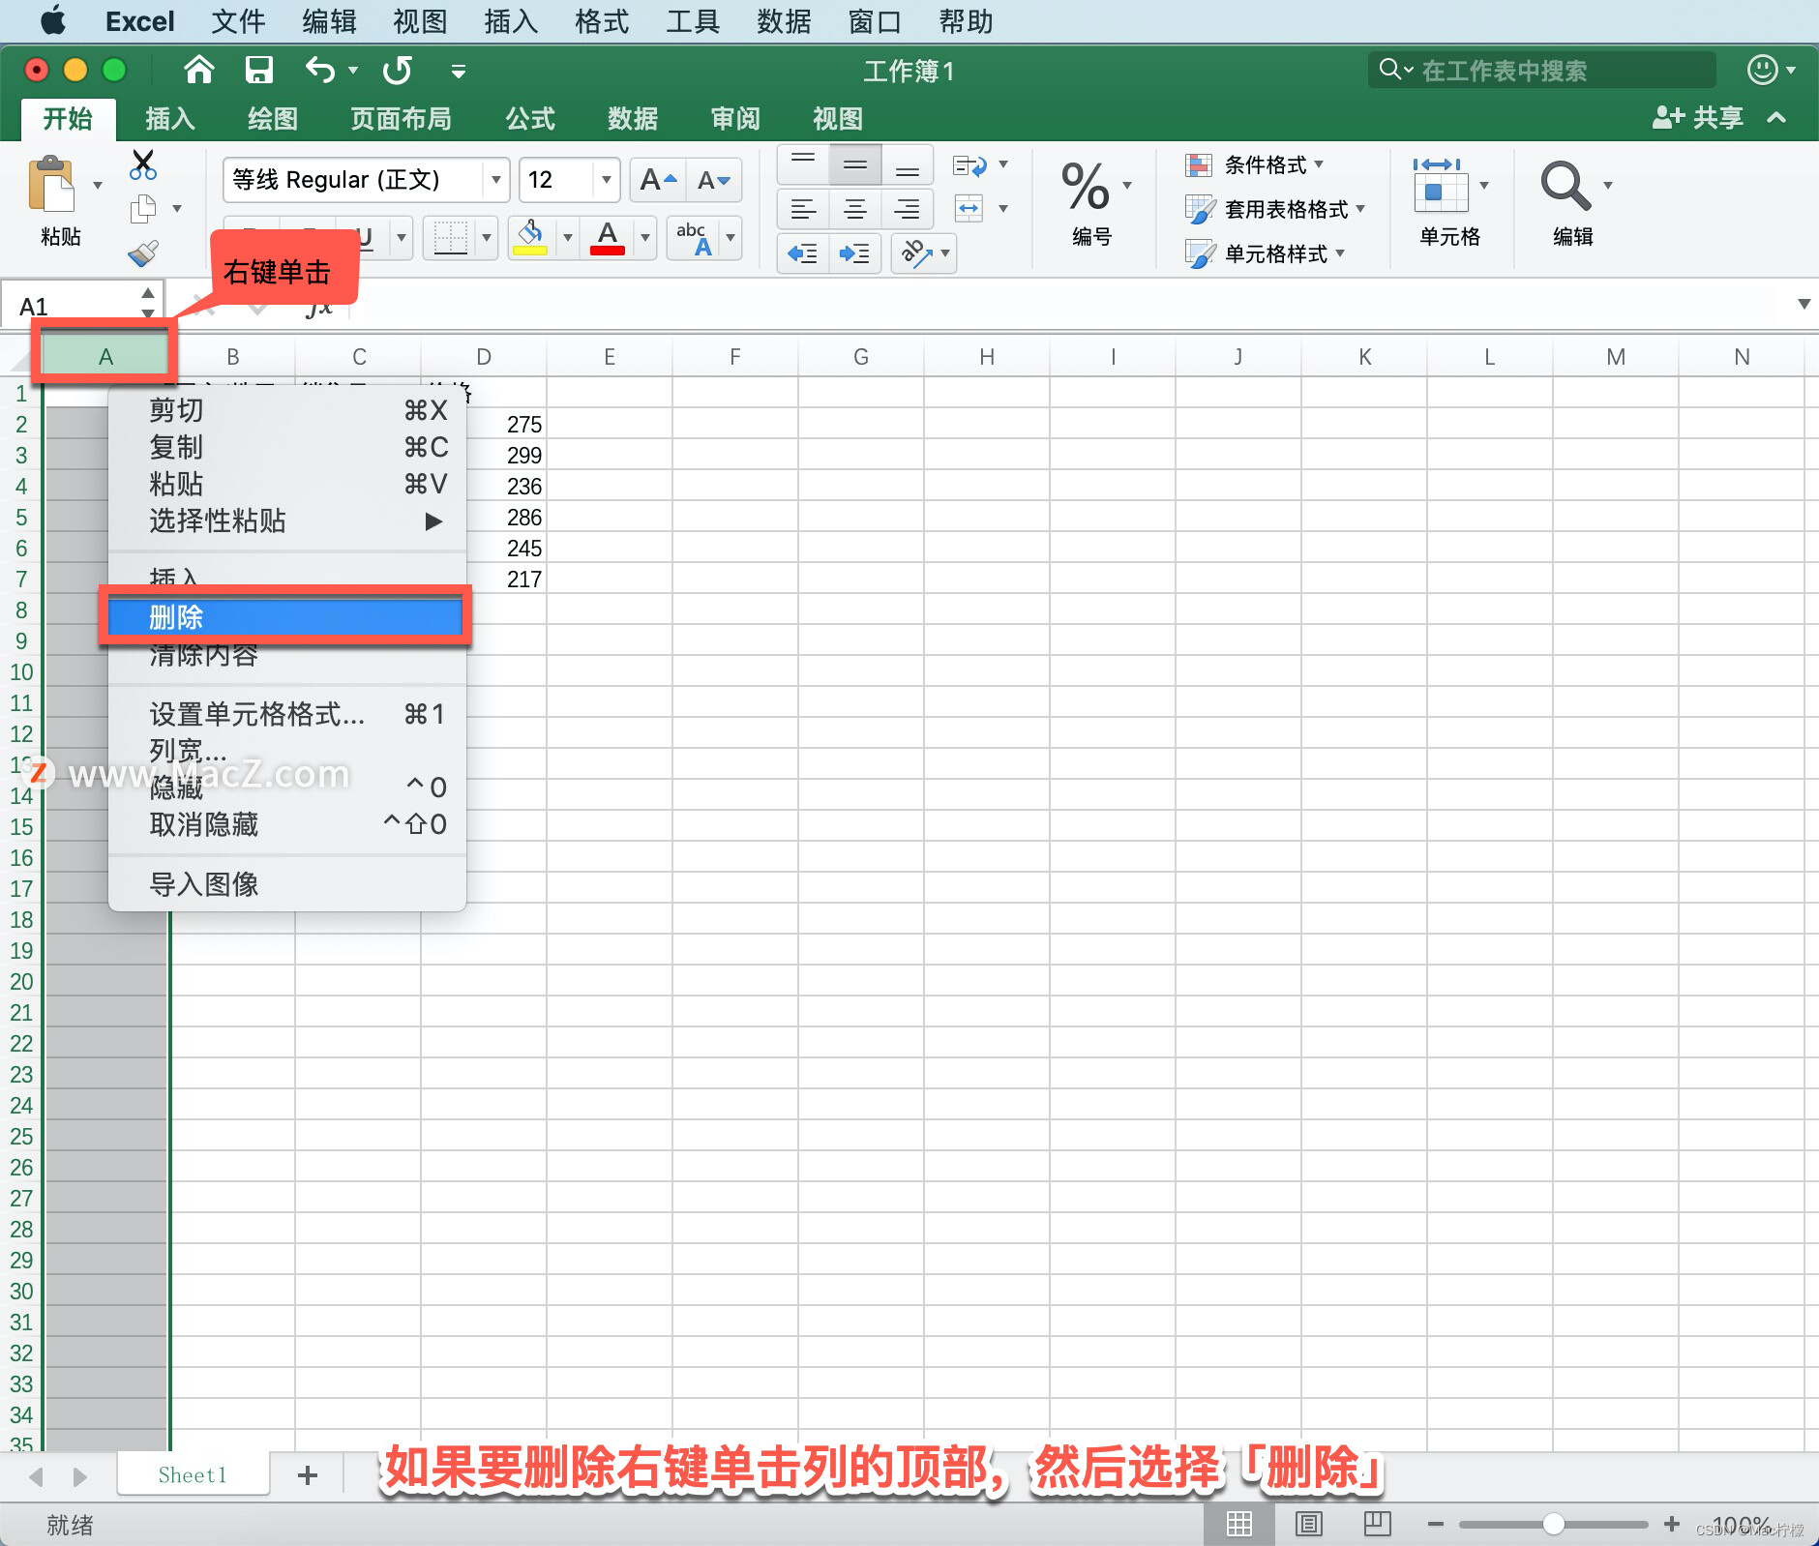Switch to the 数据 ribbon tab
Viewport: 1819px width, 1546px height.
[x=631, y=118]
